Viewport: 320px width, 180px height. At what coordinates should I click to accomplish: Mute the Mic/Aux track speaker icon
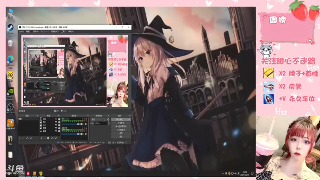tap(82, 124)
